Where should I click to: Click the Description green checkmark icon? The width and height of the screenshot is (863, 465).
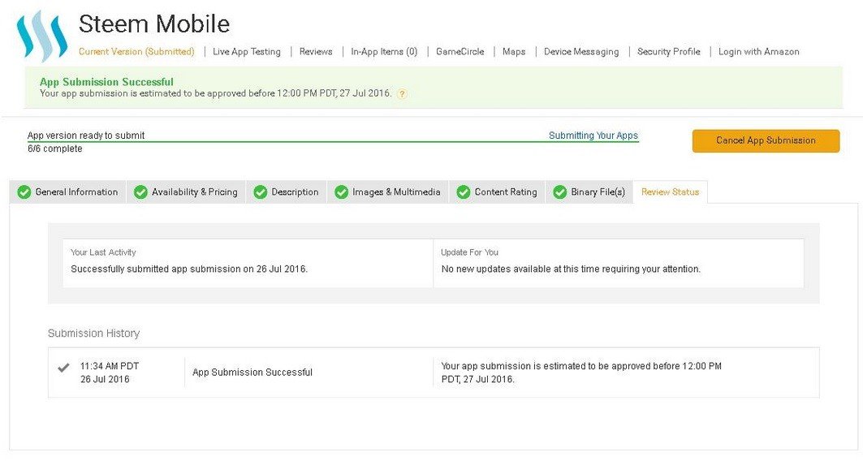point(261,192)
